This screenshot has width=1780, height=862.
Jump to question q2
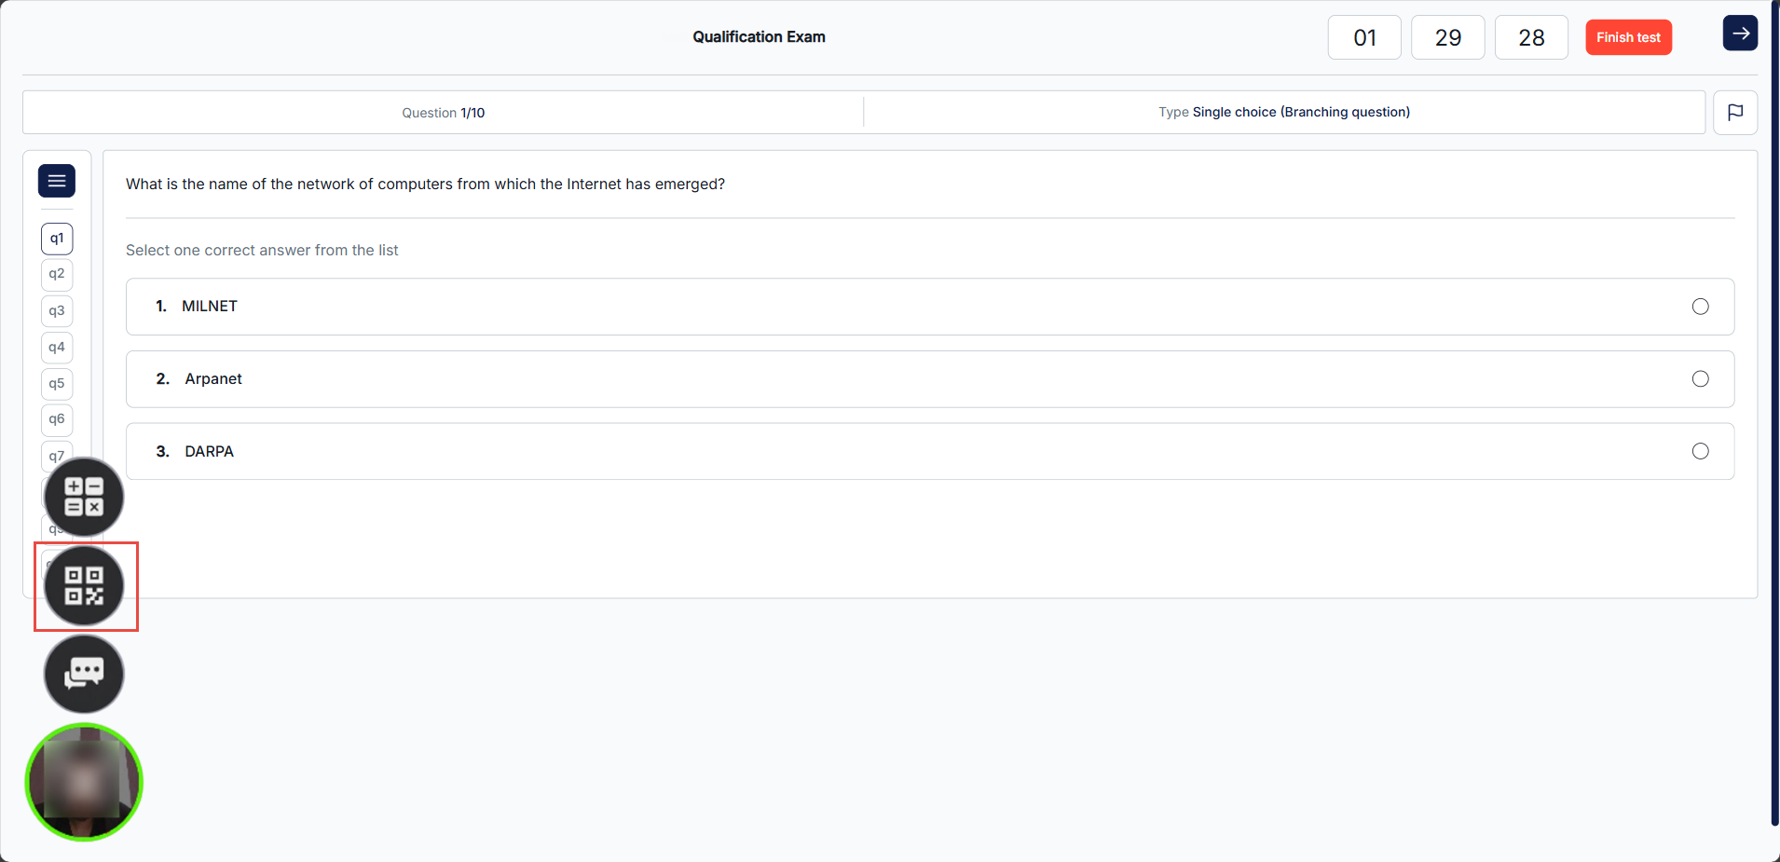click(57, 274)
